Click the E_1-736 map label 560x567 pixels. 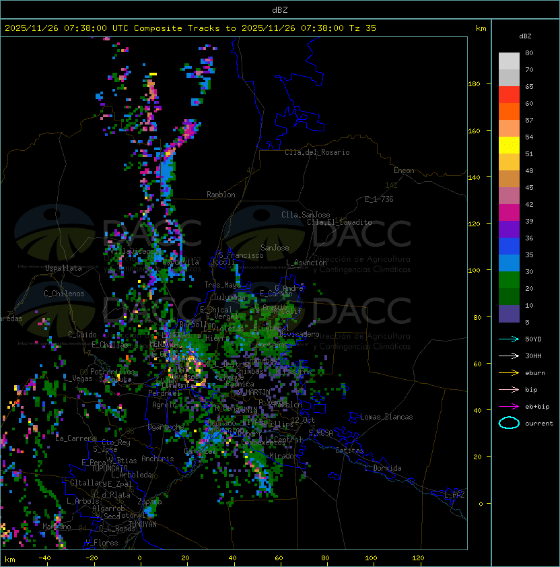[x=379, y=199]
